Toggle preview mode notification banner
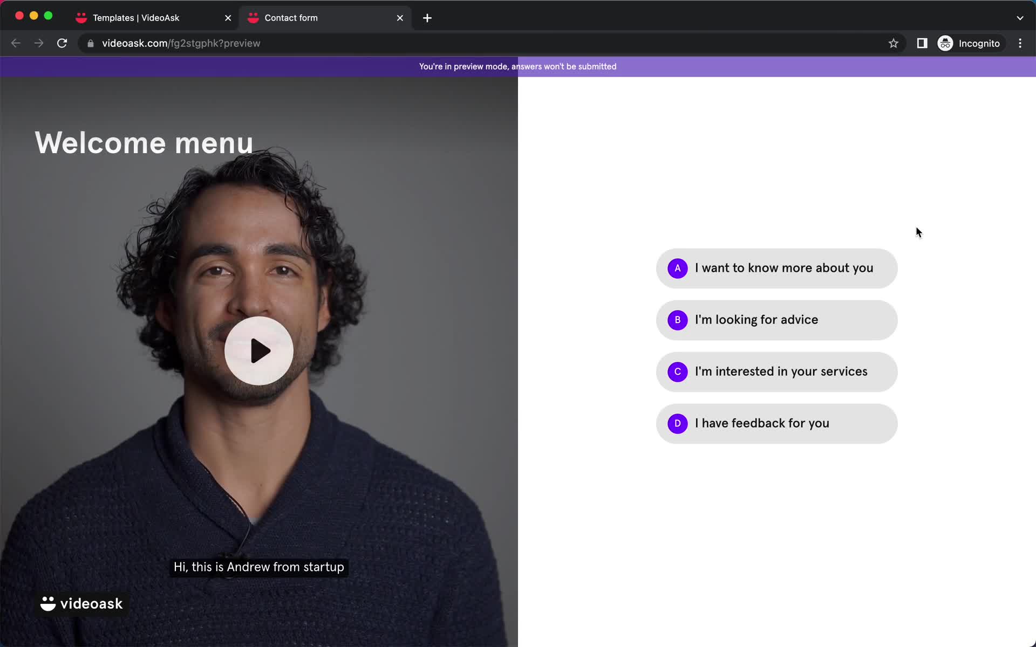The width and height of the screenshot is (1036, 647). coord(517,66)
